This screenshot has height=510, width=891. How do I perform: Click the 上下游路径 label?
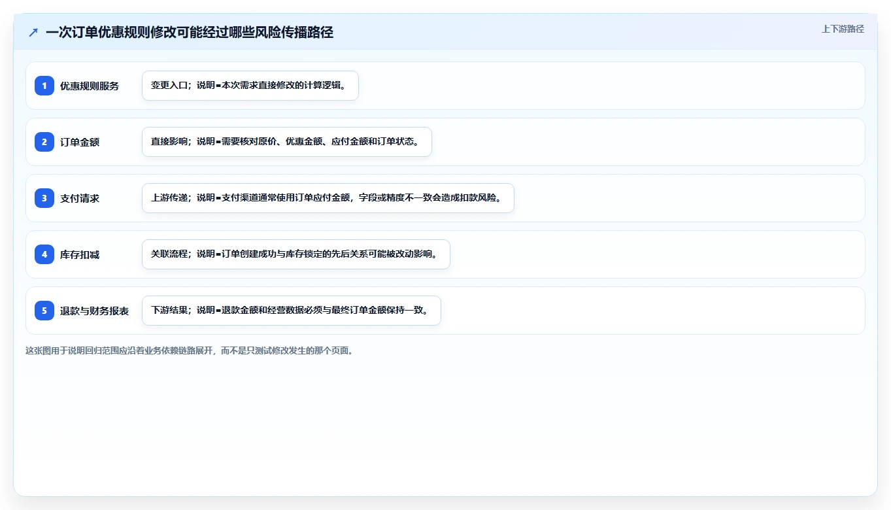point(843,29)
